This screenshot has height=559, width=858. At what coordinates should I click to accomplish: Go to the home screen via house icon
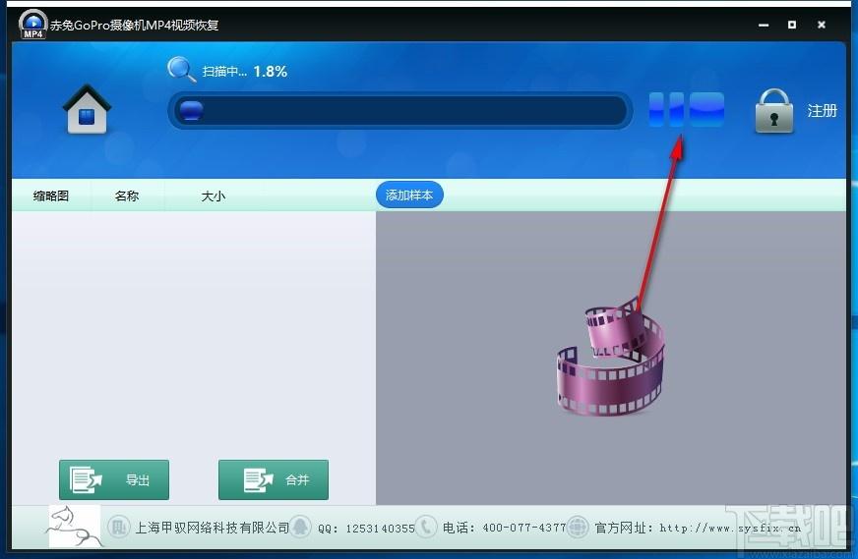pos(87,109)
